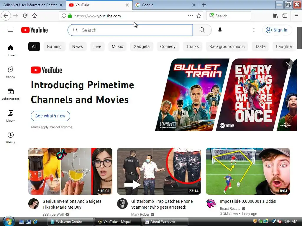
Task: Go back with the browser back arrow
Action: (6, 16)
